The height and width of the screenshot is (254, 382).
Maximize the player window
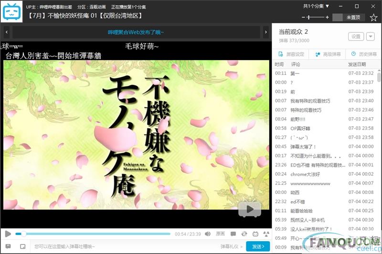click(x=357, y=6)
